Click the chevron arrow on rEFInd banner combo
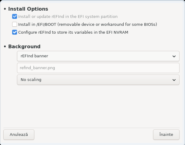The width and height of the screenshot is (185, 145). [174, 56]
